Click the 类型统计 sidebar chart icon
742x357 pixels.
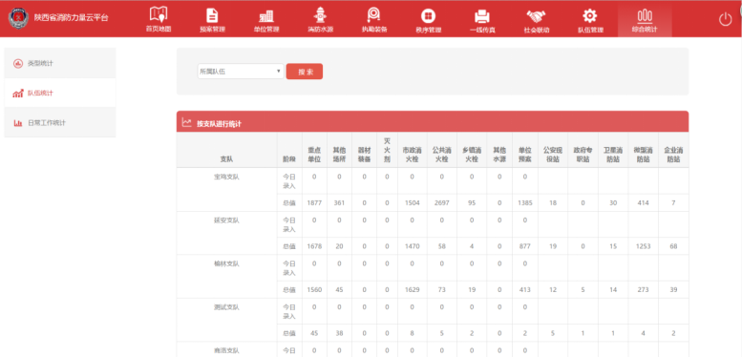(18, 63)
